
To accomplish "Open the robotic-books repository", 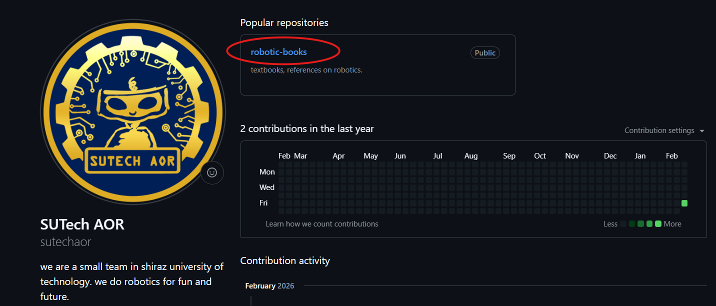I will click(278, 51).
